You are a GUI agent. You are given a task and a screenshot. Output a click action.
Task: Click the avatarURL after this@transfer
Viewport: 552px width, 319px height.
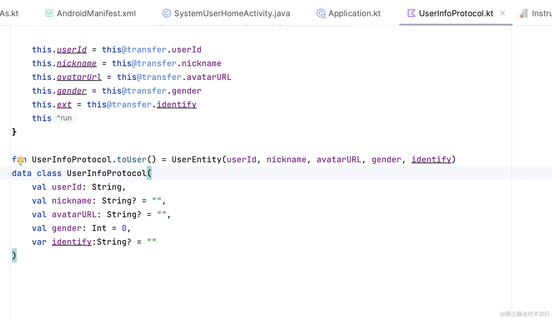coord(209,77)
